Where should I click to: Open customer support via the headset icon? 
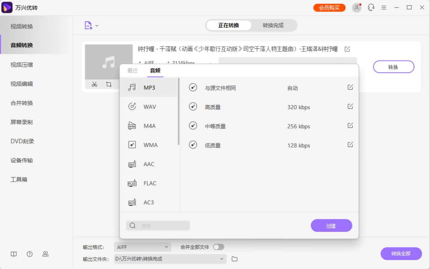pos(371,7)
